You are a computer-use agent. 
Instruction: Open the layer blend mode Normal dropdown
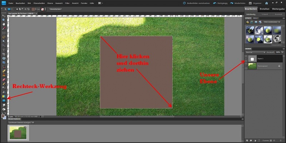point(256,52)
